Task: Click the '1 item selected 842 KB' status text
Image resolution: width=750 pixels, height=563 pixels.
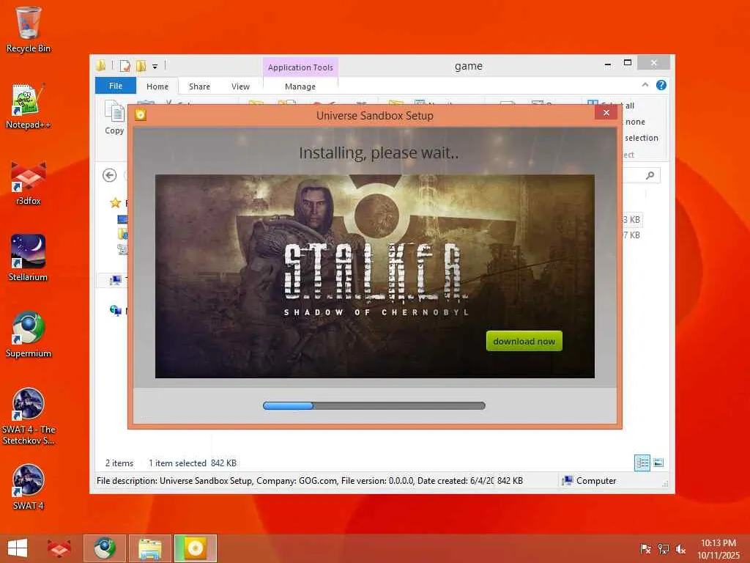Action: click(193, 463)
